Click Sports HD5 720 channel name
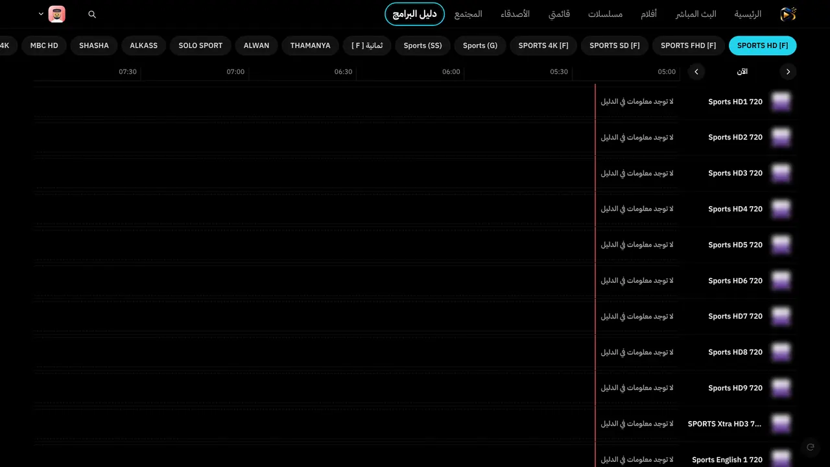The width and height of the screenshot is (830, 467). (x=735, y=245)
